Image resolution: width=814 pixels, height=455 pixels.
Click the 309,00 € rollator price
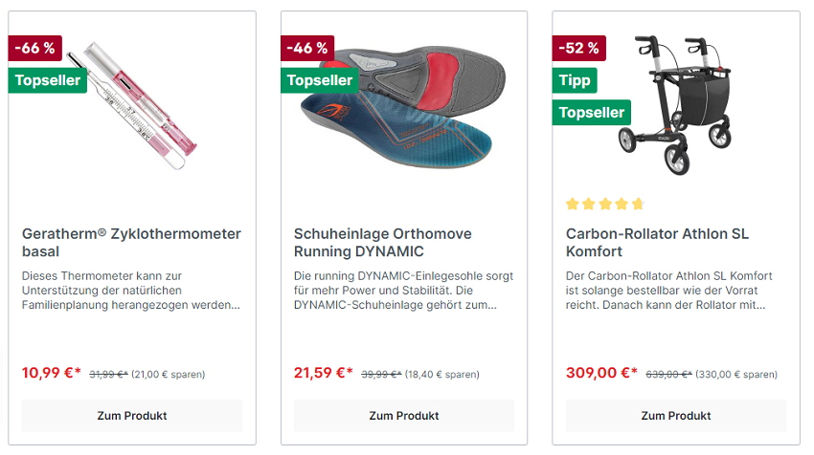tap(601, 373)
